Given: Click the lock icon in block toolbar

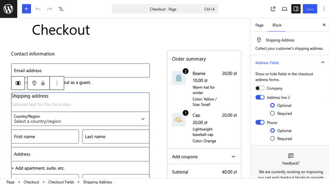Looking at the screenshot, I should (x=43, y=83).
